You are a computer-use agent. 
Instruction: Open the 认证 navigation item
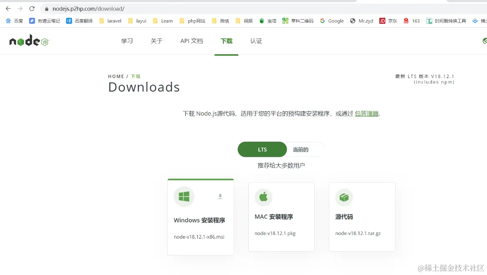(256, 41)
